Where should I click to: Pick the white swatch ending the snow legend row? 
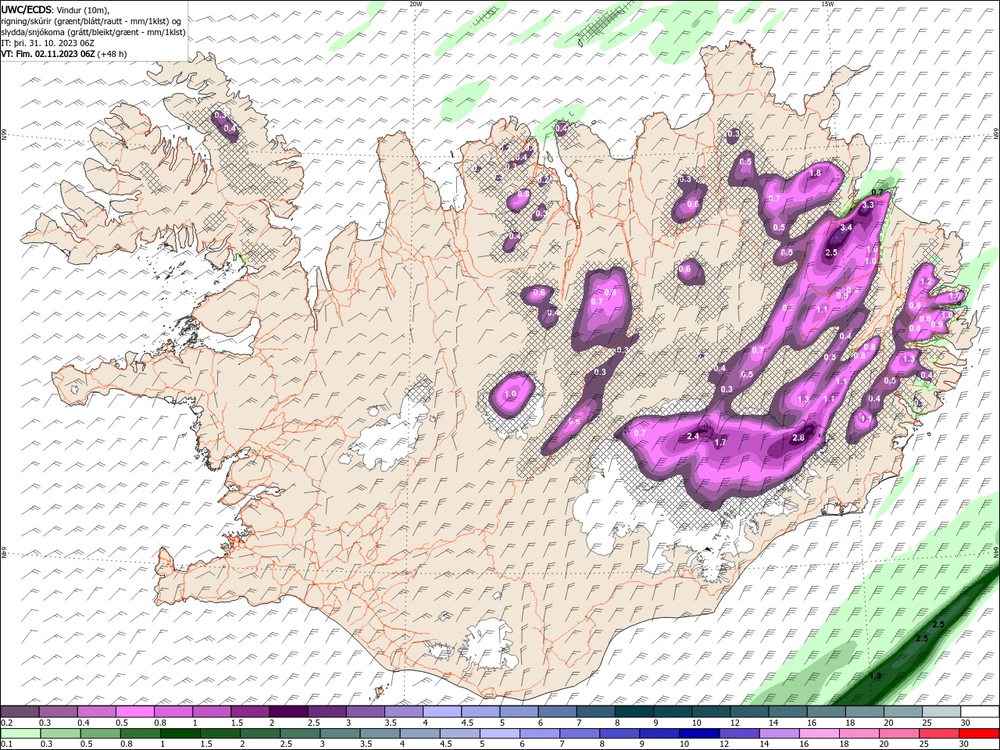pos(980,712)
